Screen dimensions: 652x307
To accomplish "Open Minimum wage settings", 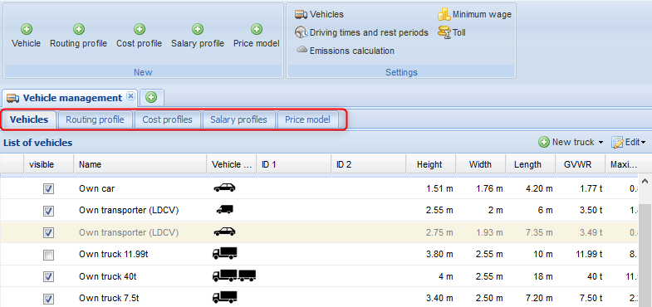I will [x=474, y=15].
